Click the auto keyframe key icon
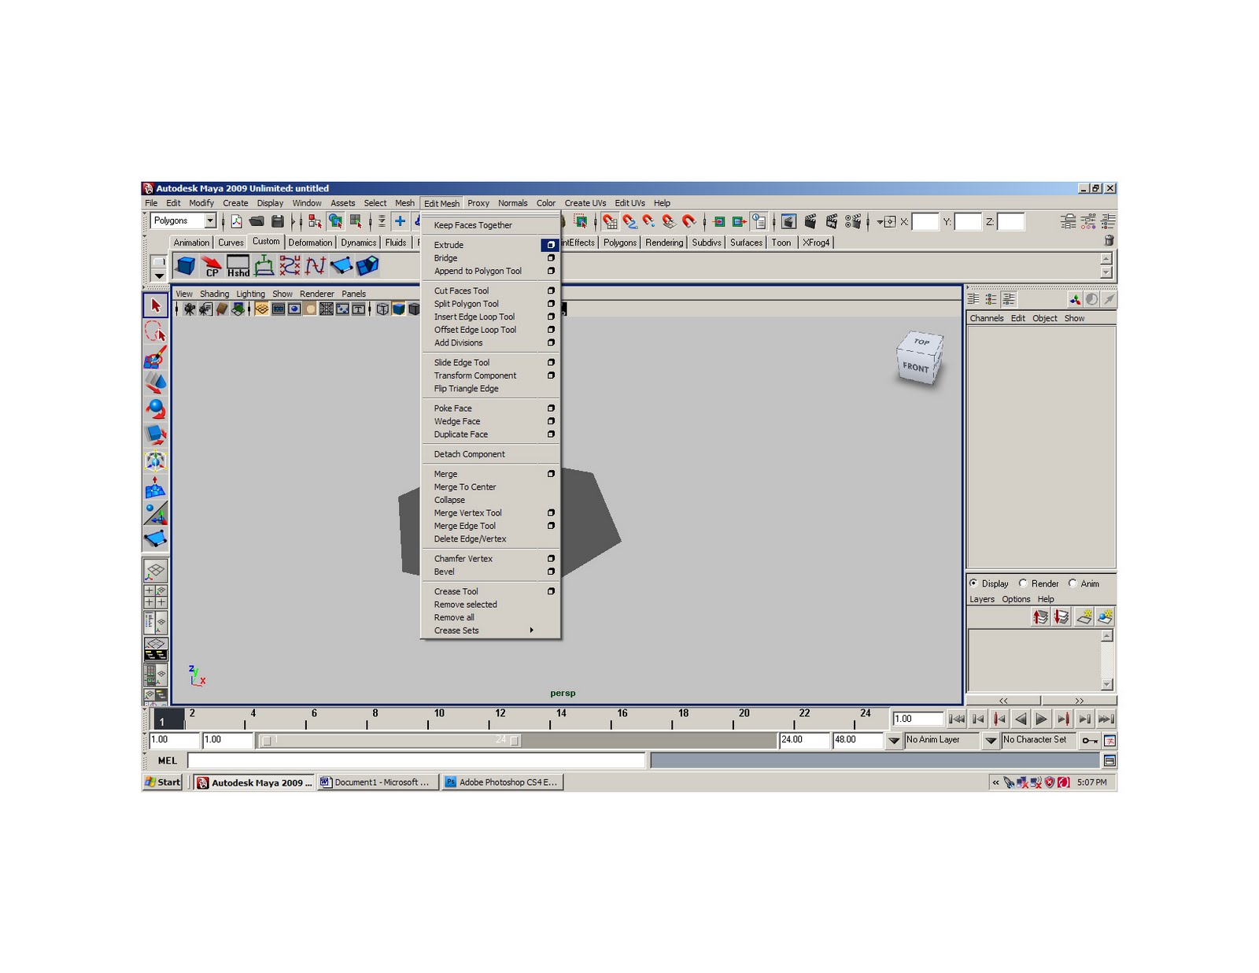Viewport: 1259px width, 973px height. click(x=1089, y=741)
